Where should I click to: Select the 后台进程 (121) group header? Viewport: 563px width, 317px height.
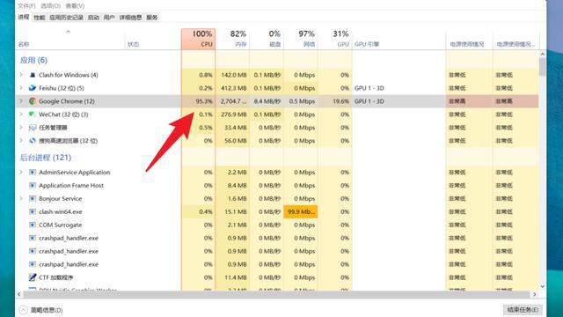pyautogui.click(x=46, y=158)
